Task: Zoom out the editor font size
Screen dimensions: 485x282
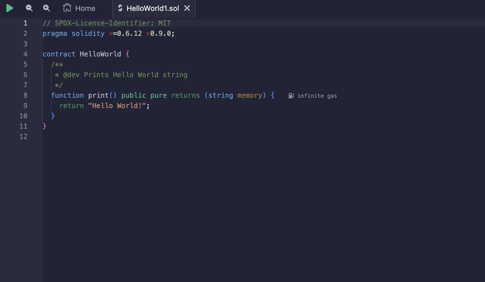Action: click(x=29, y=8)
